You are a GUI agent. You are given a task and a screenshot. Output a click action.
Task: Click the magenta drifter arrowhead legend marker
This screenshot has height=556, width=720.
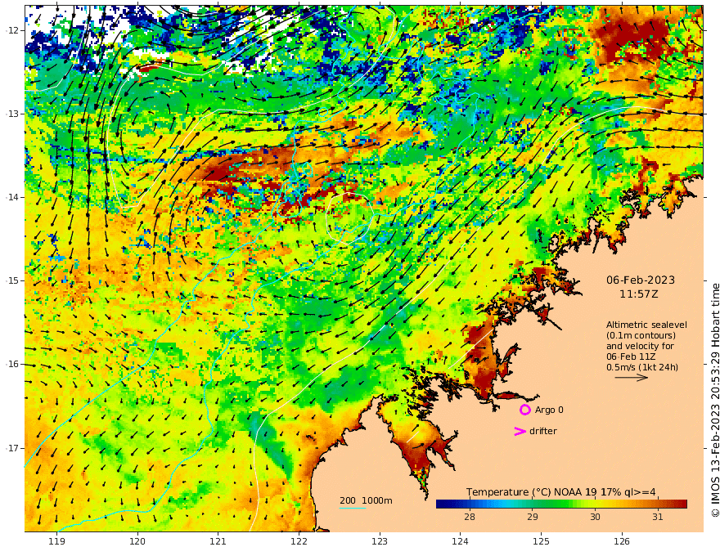click(520, 431)
